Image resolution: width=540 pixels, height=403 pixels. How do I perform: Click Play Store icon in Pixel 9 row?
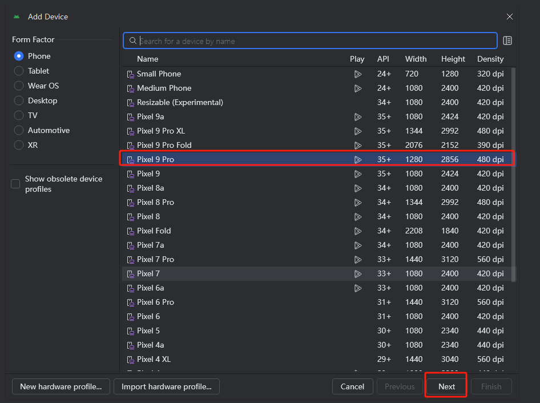click(358, 174)
